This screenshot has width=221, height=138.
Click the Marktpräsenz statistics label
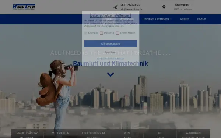[x=27, y=135]
